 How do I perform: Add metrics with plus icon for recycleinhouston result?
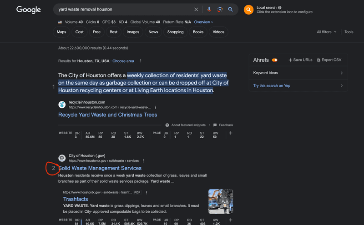pyautogui.click(x=231, y=133)
